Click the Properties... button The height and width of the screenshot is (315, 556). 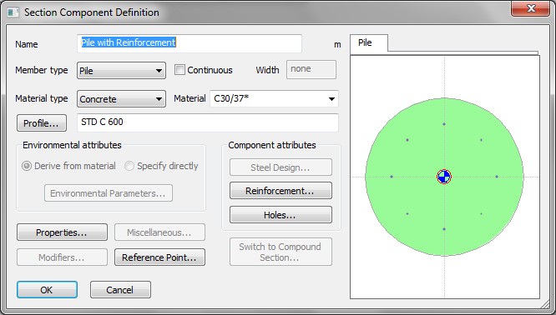[x=62, y=232]
